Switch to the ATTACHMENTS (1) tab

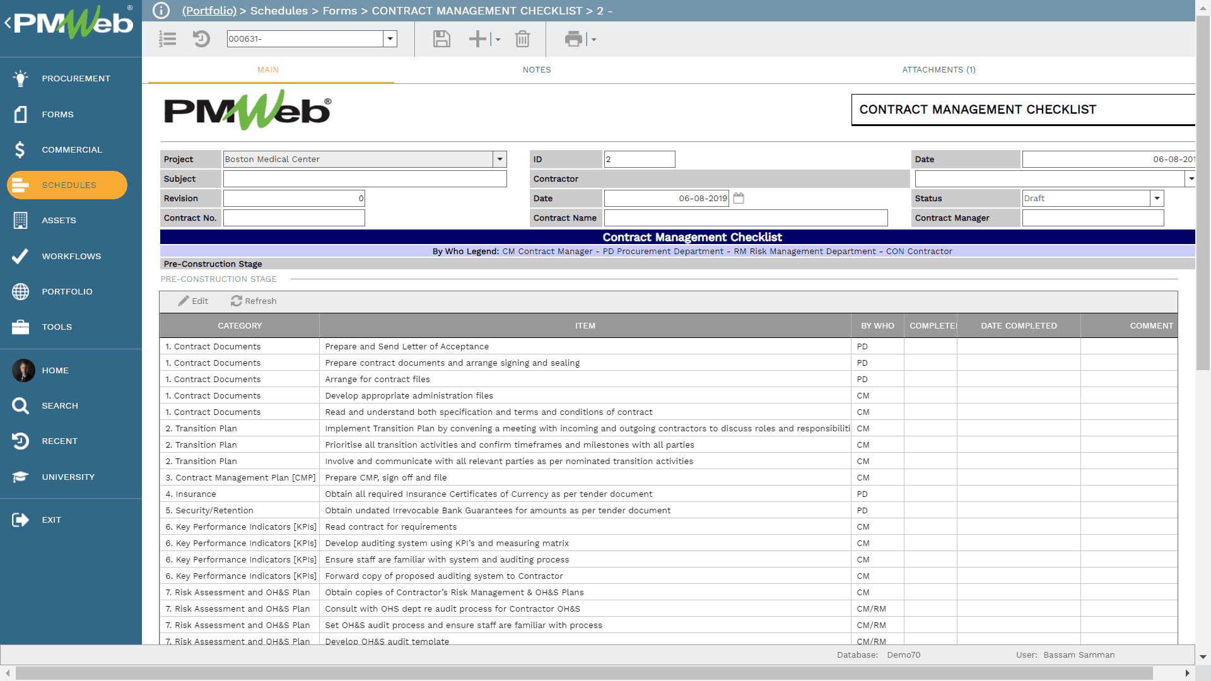pyautogui.click(x=939, y=70)
